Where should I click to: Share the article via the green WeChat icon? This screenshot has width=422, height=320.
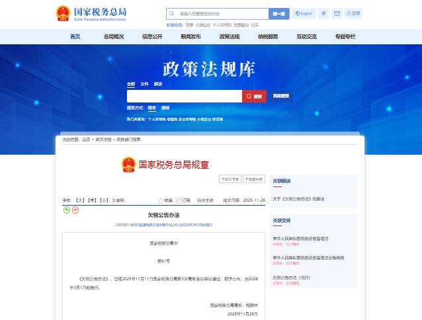click(x=67, y=210)
